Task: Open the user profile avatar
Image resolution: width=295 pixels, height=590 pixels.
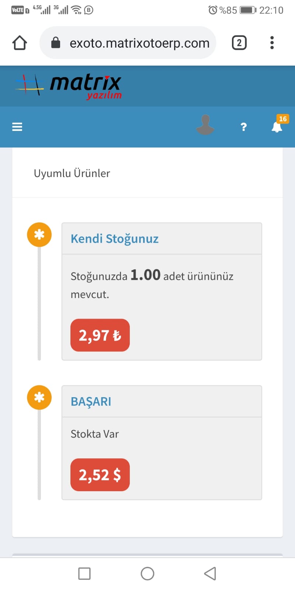Action: pyautogui.click(x=205, y=125)
